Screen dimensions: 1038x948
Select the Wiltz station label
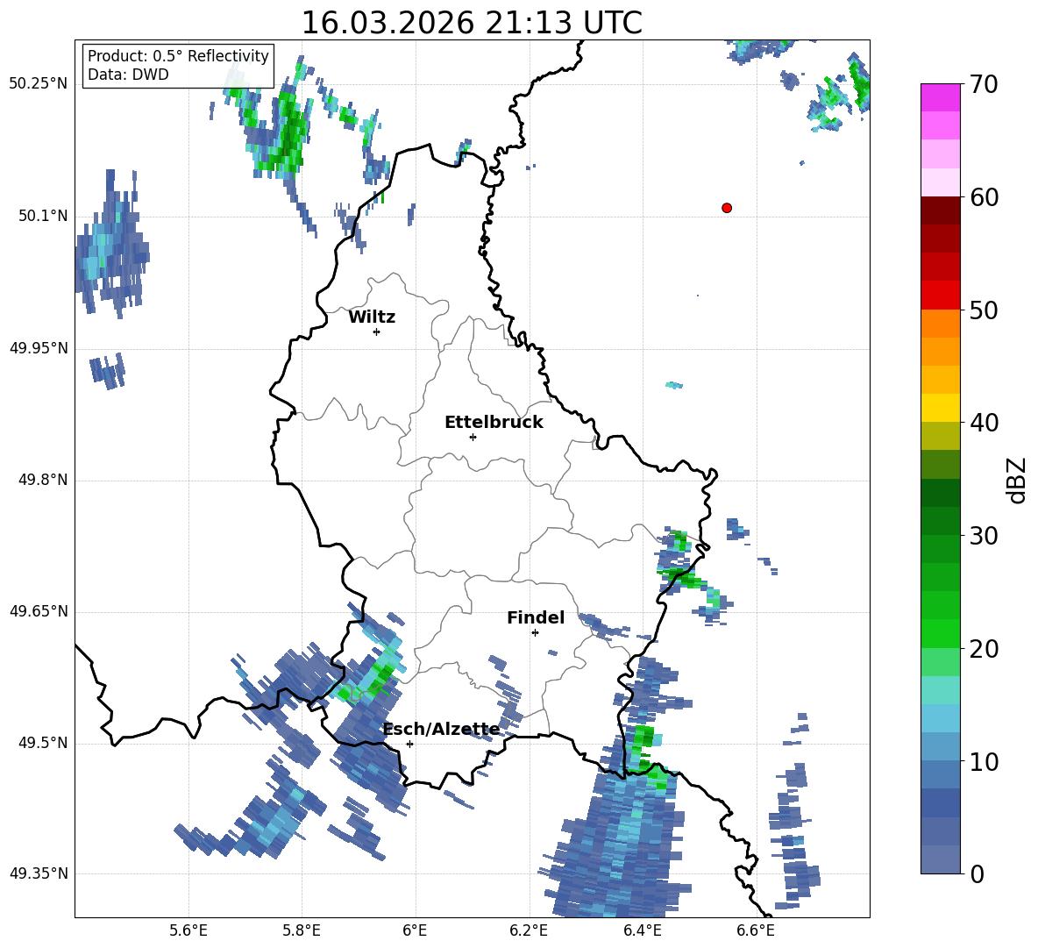pyautogui.click(x=372, y=317)
